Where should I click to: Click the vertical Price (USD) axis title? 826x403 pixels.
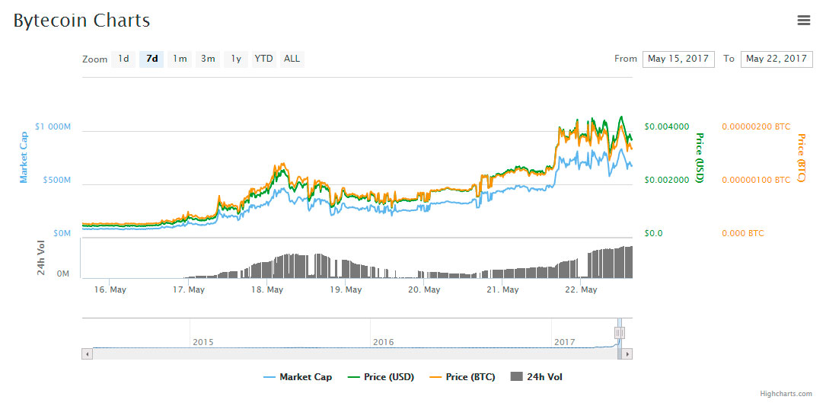[700, 158]
